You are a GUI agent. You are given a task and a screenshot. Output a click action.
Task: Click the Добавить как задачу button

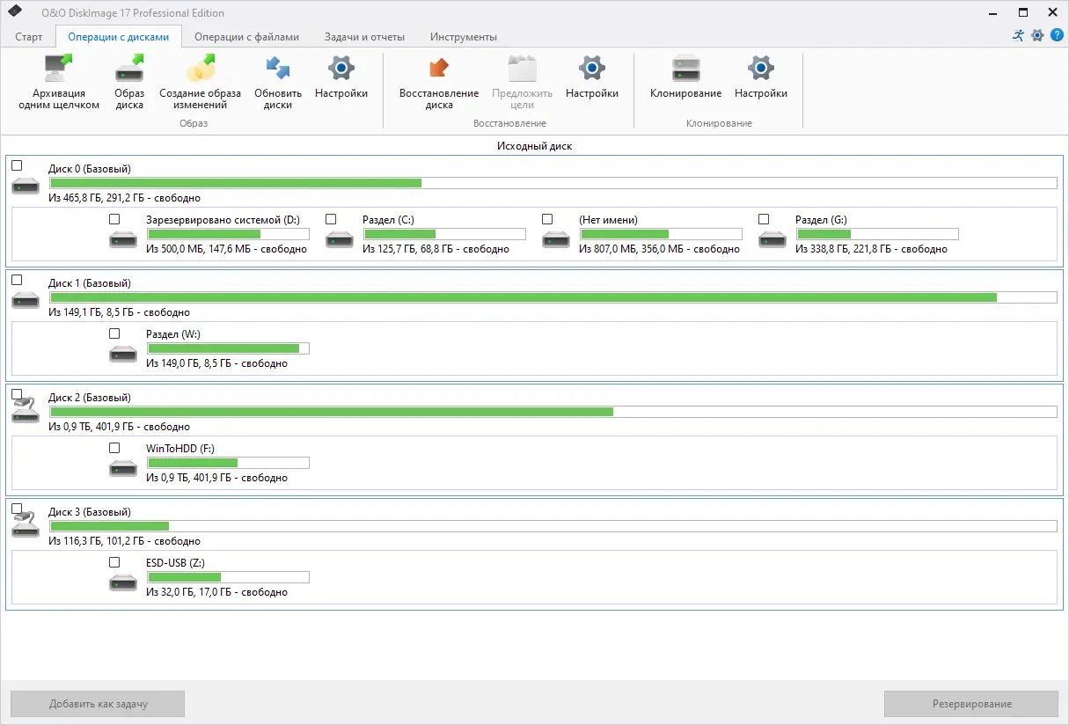click(98, 704)
